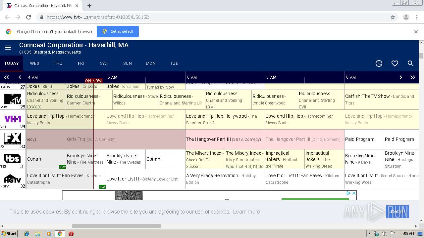Open Internet Explorer from taskbar
The width and height of the screenshot is (424, 238).
(26, 234)
